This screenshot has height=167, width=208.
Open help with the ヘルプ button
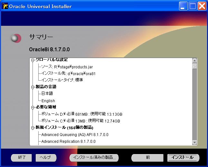click(x=46, y=158)
